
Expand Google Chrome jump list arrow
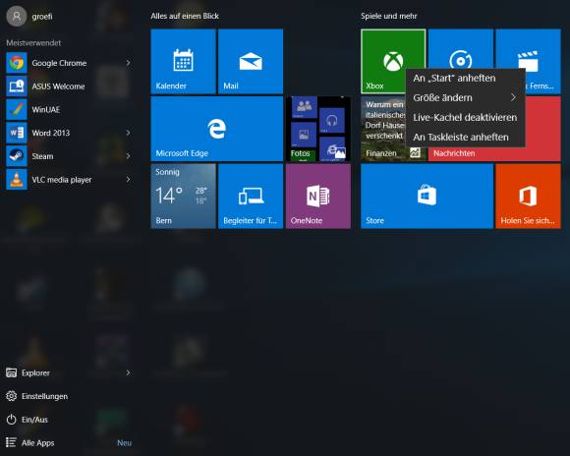(128, 63)
